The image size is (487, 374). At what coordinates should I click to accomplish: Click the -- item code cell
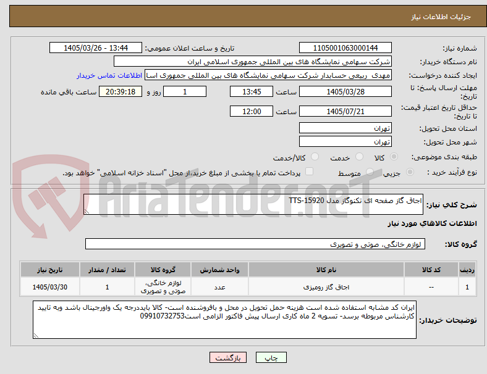tap(431, 287)
